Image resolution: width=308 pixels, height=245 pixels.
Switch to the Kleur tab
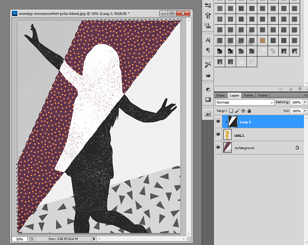221,95
